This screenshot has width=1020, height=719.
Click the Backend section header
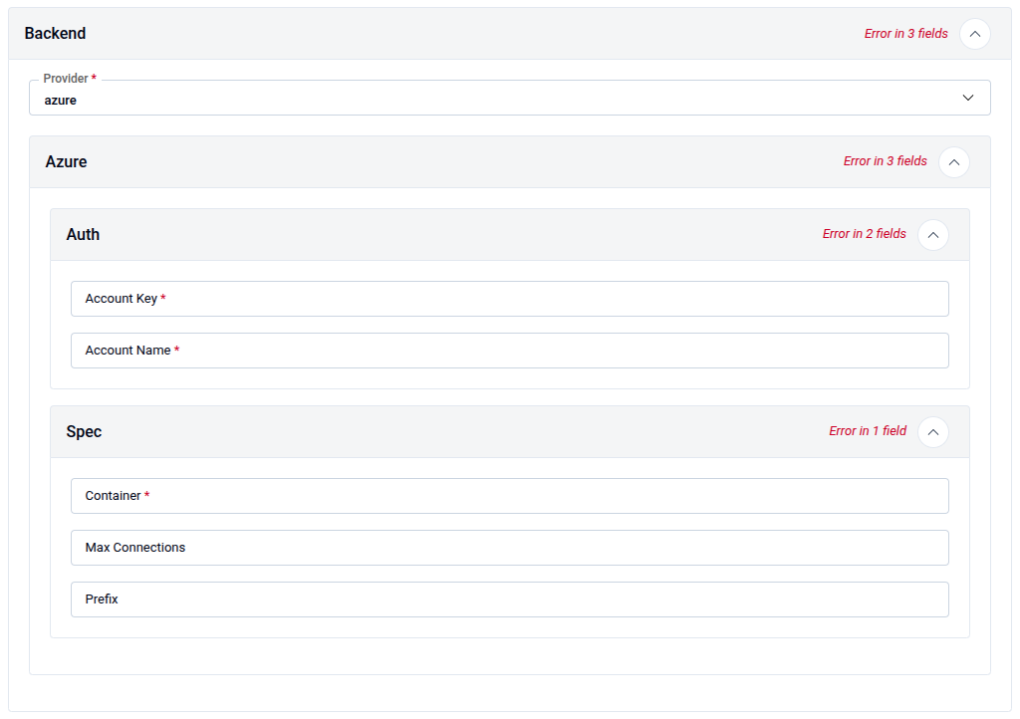55,33
